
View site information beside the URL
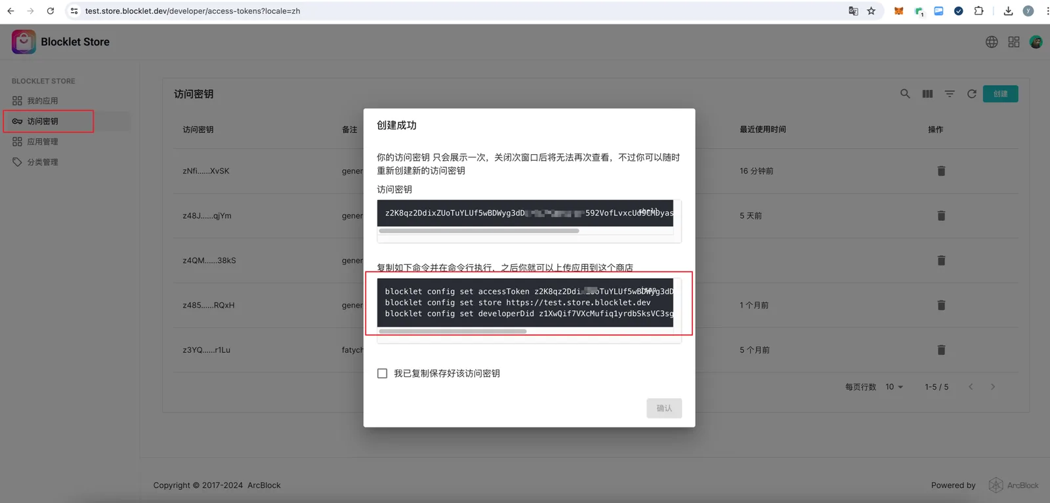point(74,11)
